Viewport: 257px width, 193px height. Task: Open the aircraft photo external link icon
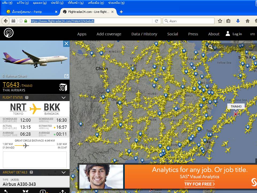point(66,76)
